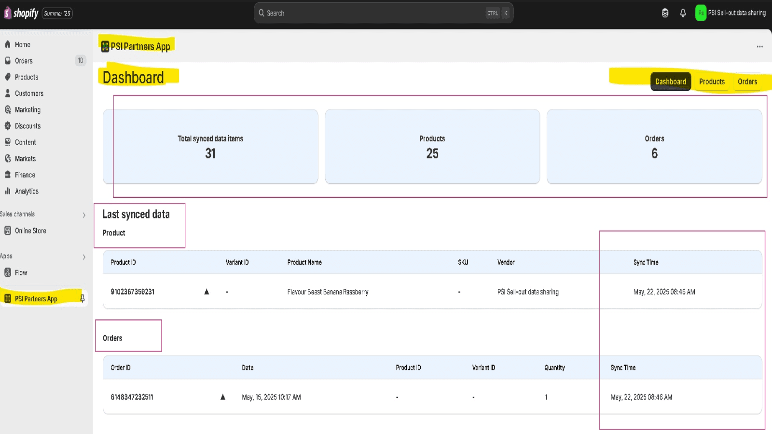Select the Customers icon
Viewport: 772px width, 434px height.
click(x=8, y=93)
